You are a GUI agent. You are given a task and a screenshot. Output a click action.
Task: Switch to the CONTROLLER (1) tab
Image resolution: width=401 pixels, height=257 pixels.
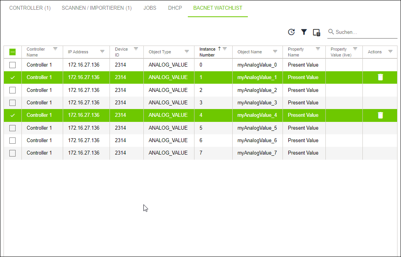coord(30,8)
